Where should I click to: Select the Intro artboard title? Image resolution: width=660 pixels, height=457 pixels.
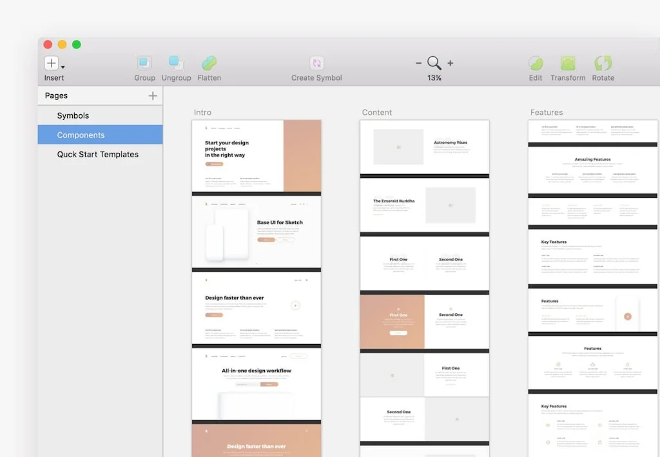[x=202, y=112]
